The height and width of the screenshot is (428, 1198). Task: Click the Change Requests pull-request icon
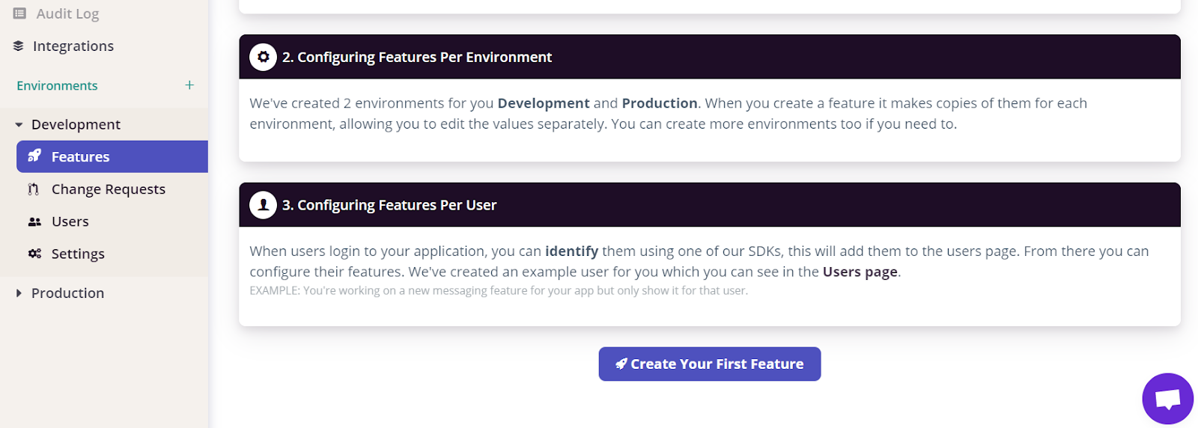34,189
